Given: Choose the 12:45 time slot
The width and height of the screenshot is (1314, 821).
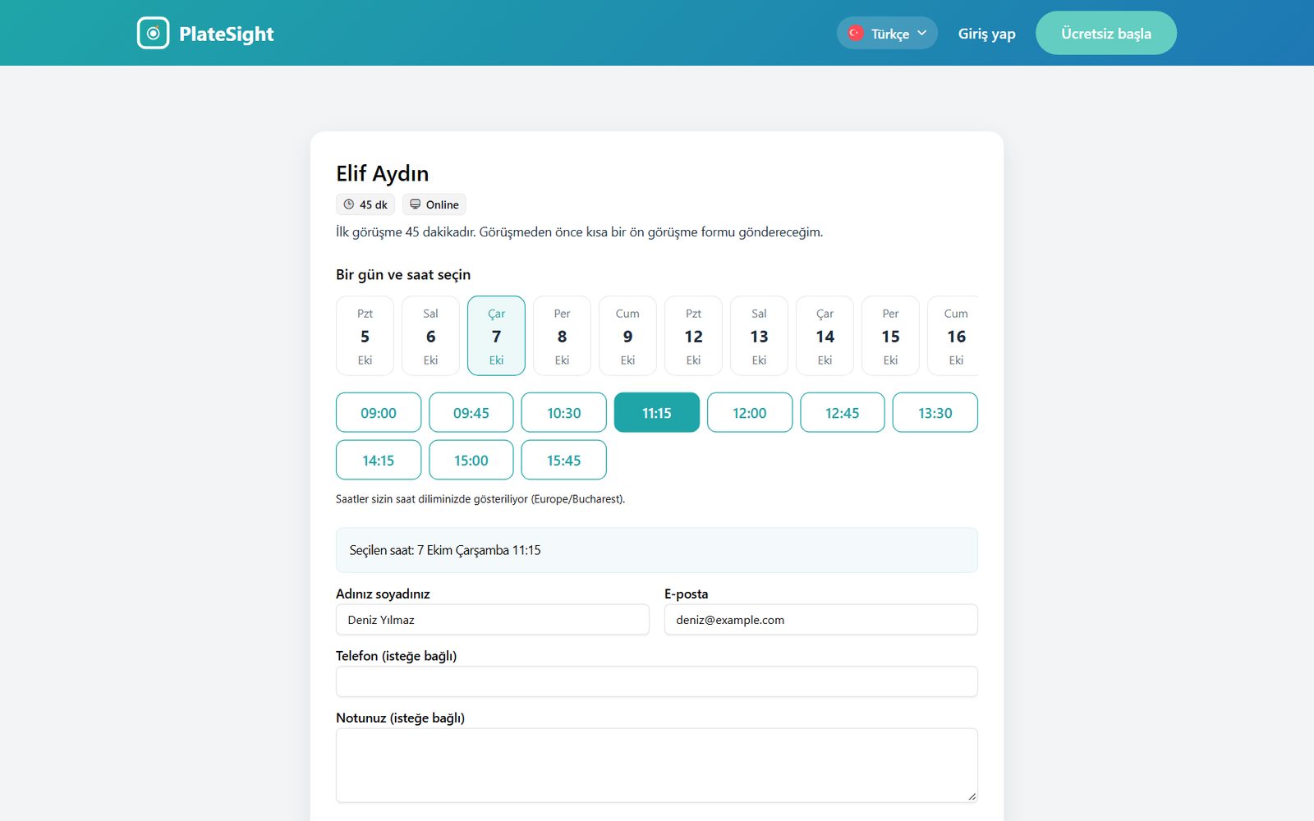Looking at the screenshot, I should [x=843, y=412].
